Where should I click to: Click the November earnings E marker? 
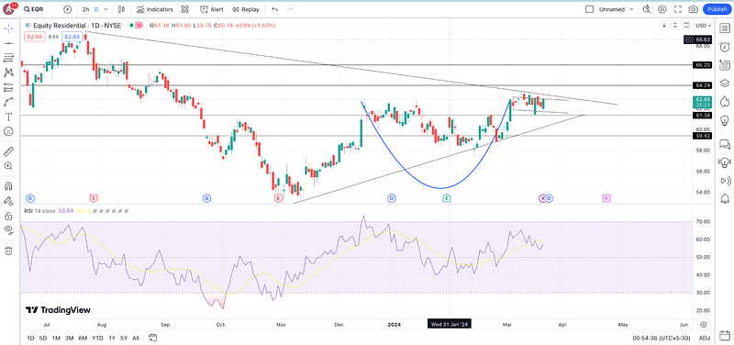pos(278,198)
